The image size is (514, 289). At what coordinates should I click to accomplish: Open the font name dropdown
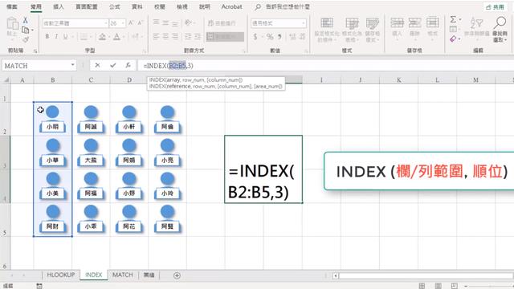pos(105,23)
